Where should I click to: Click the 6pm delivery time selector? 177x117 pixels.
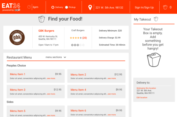coord(35,7)
